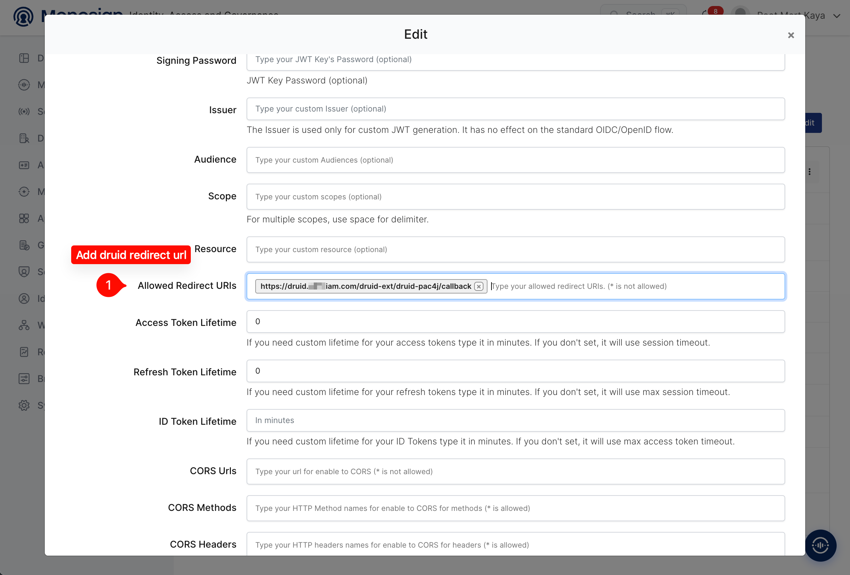Open the settings gear sidebar icon
Viewport: 850px width, 575px height.
tap(24, 405)
